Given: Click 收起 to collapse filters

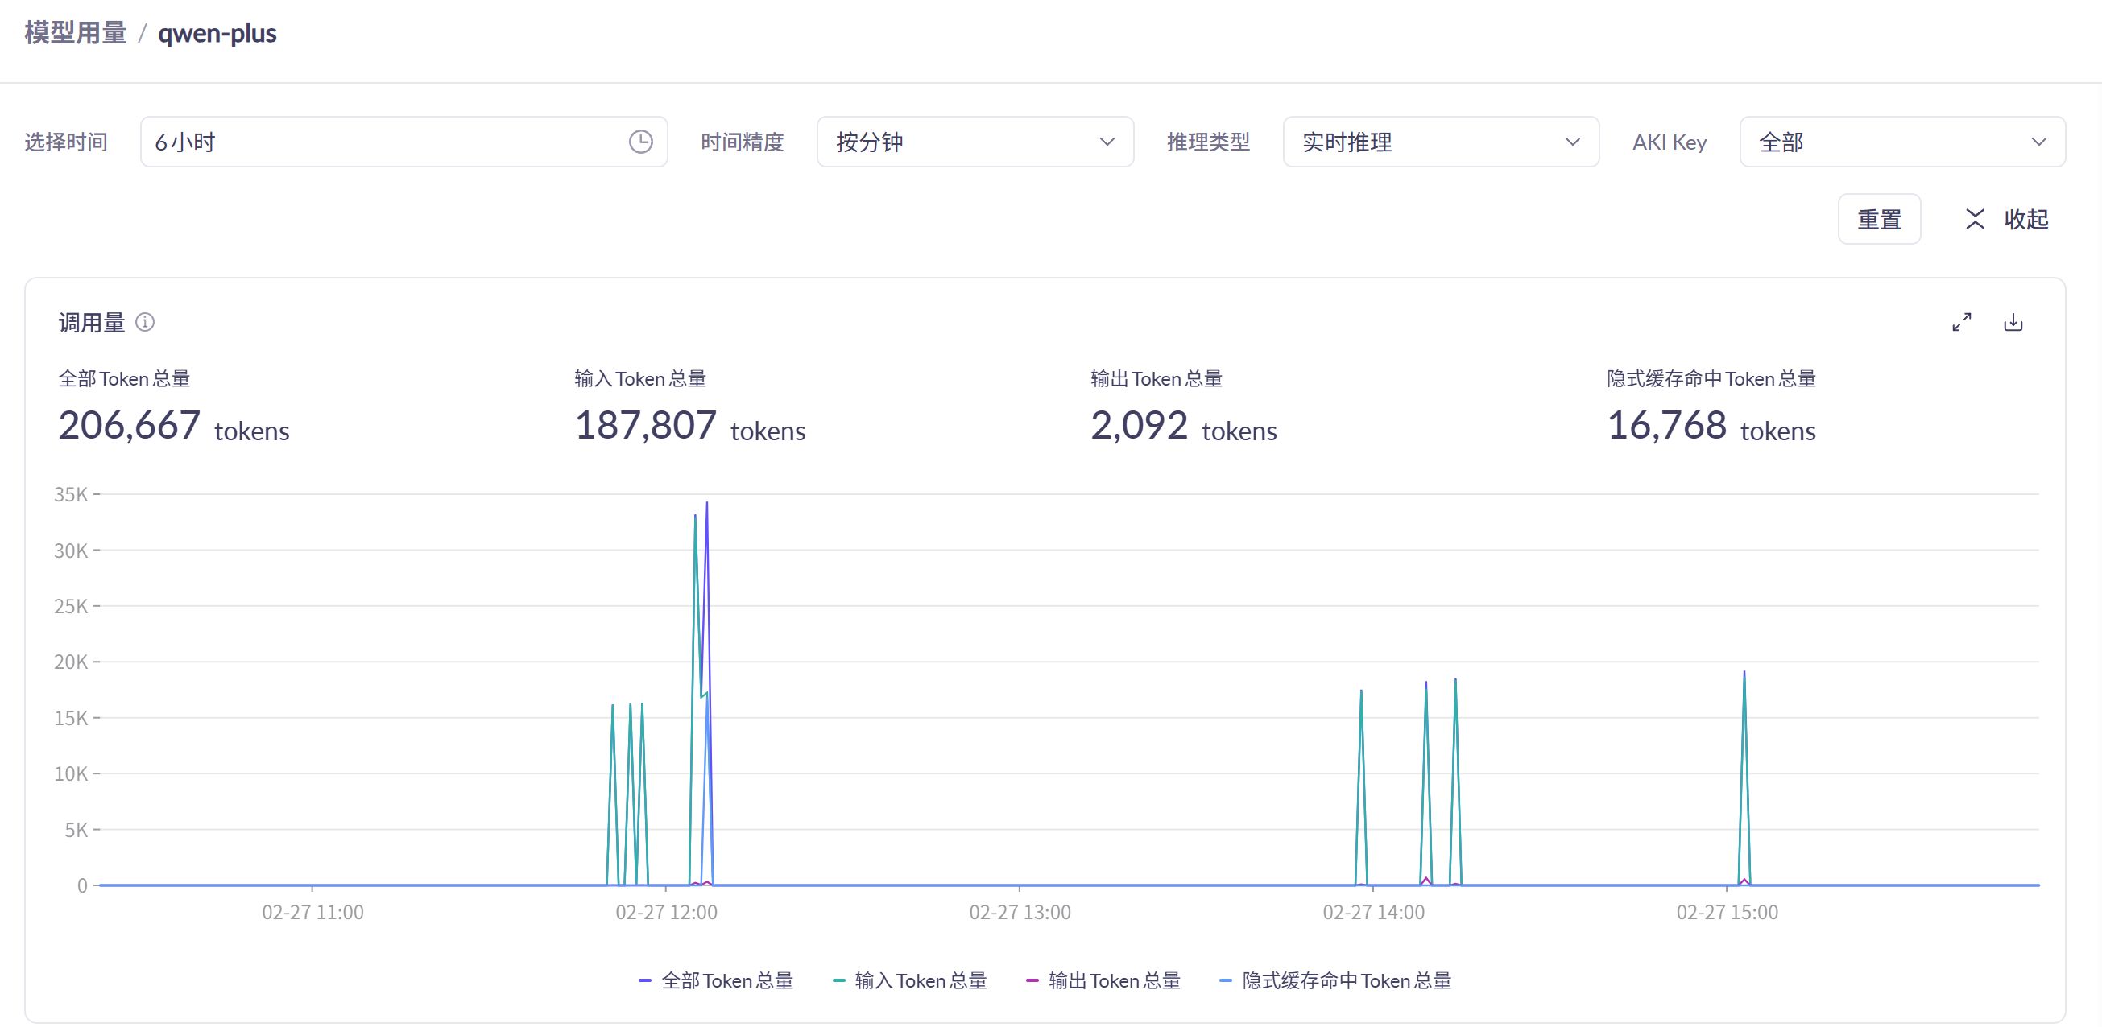Looking at the screenshot, I should tap(2025, 219).
